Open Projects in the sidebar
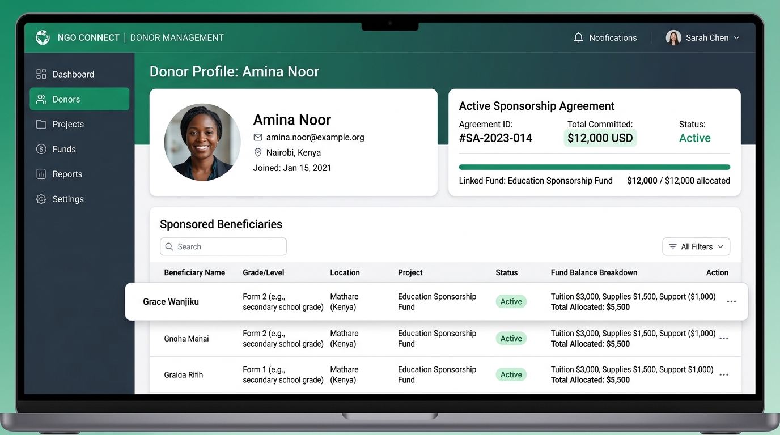This screenshot has width=780, height=435. (x=79, y=124)
